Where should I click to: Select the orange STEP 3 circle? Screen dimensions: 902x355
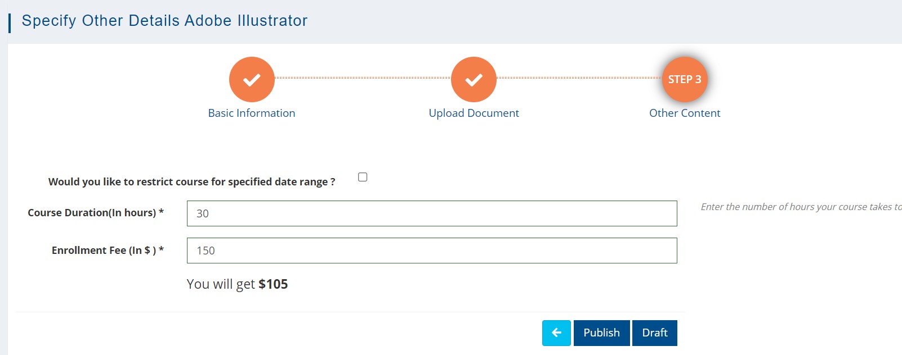click(684, 79)
